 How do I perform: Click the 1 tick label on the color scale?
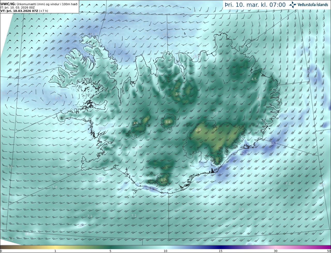click(x=55, y=251)
